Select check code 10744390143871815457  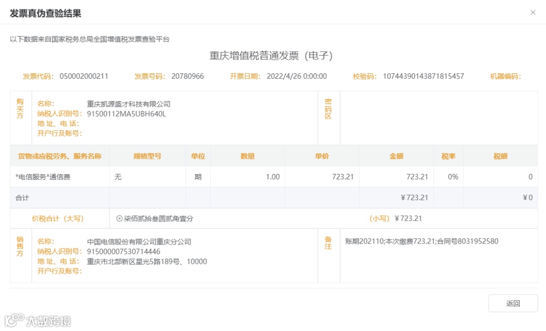pos(424,76)
